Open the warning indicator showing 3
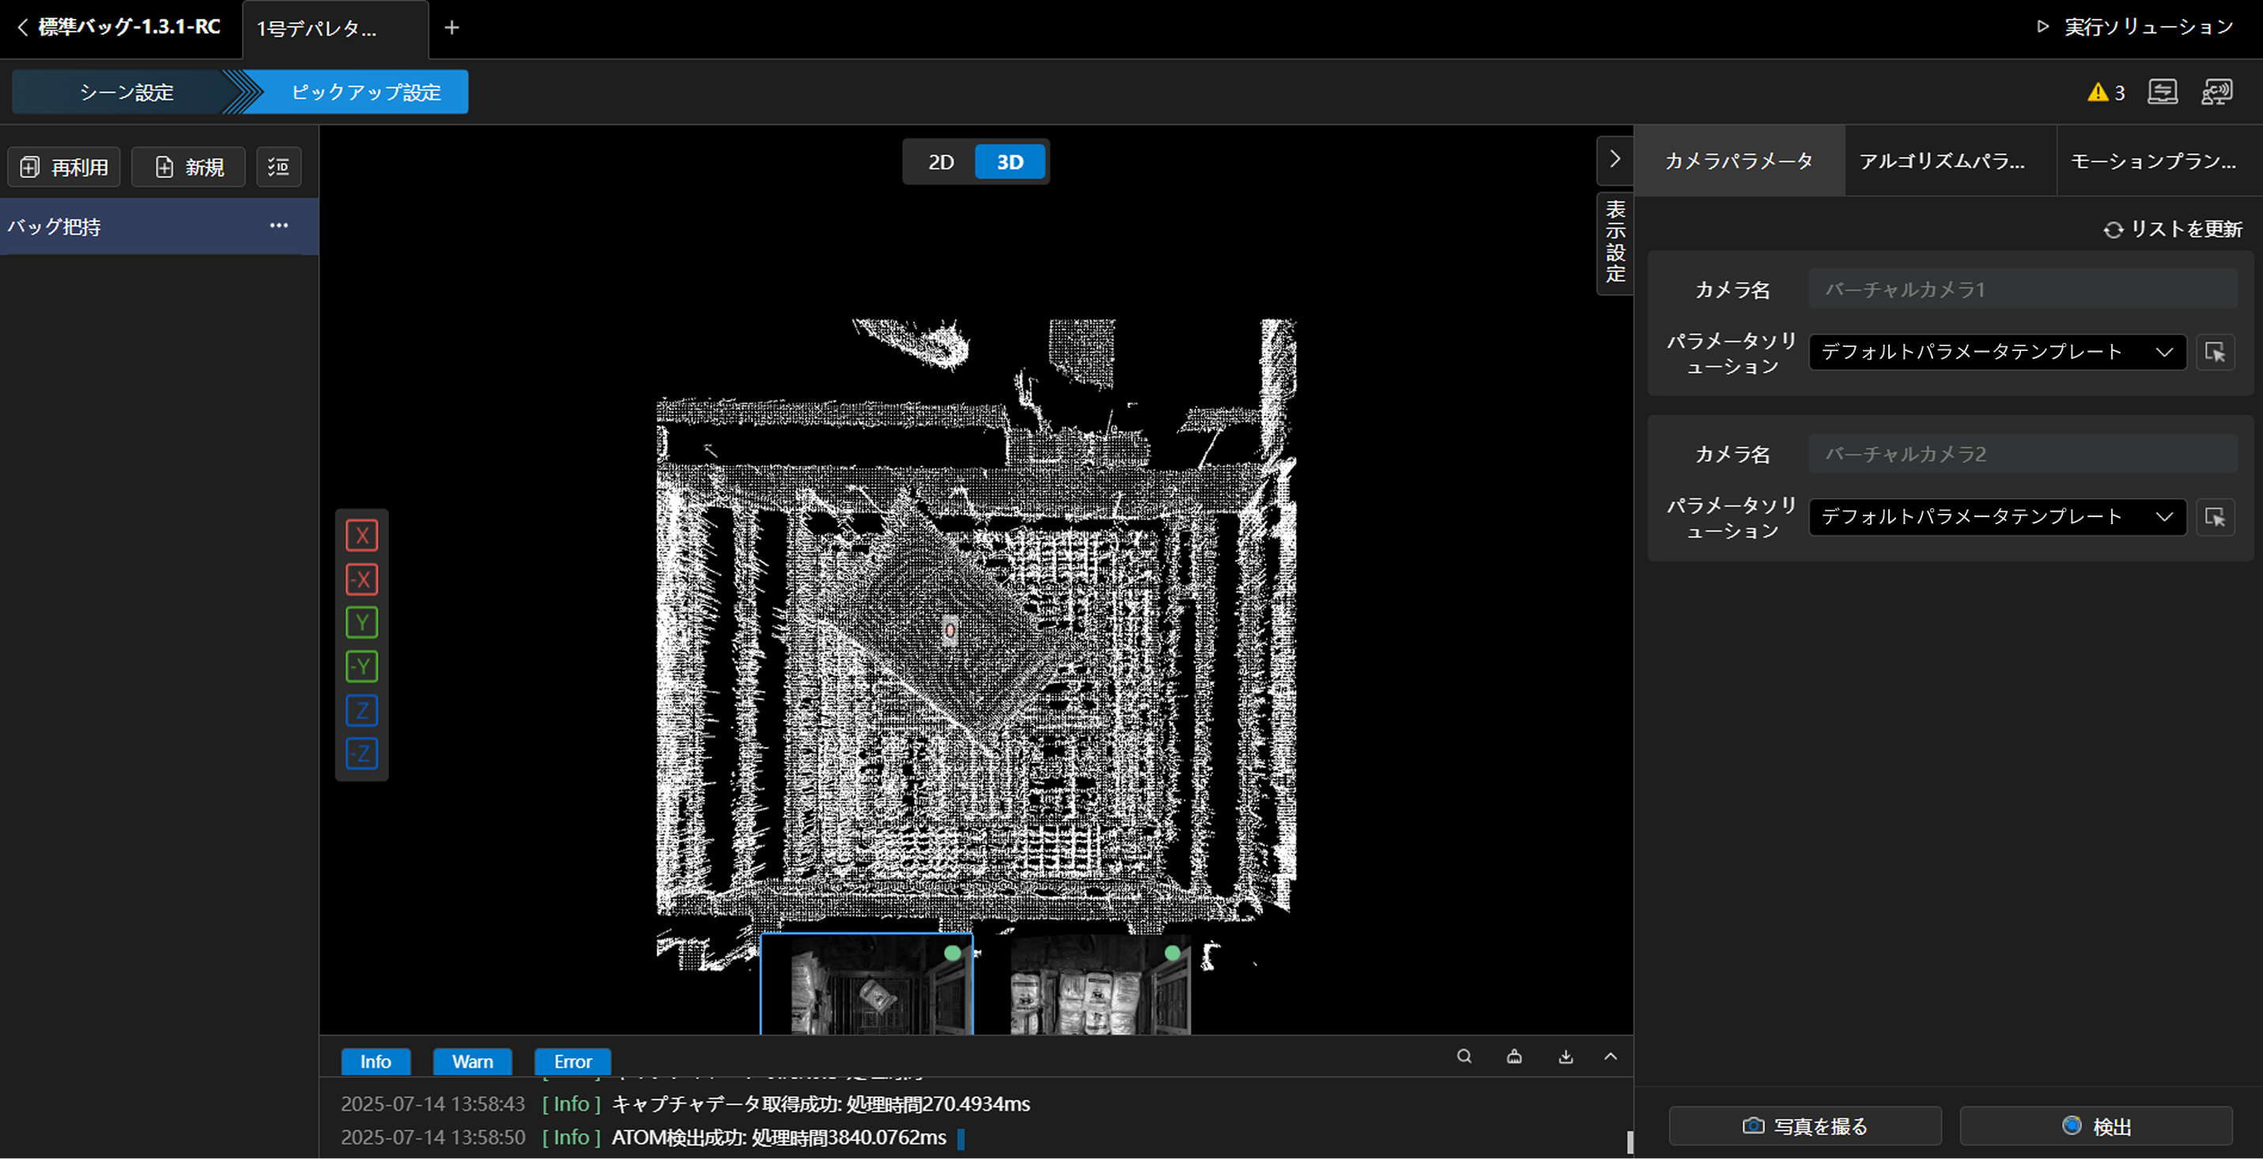Screen dimensions: 2263x1159 point(2106,92)
